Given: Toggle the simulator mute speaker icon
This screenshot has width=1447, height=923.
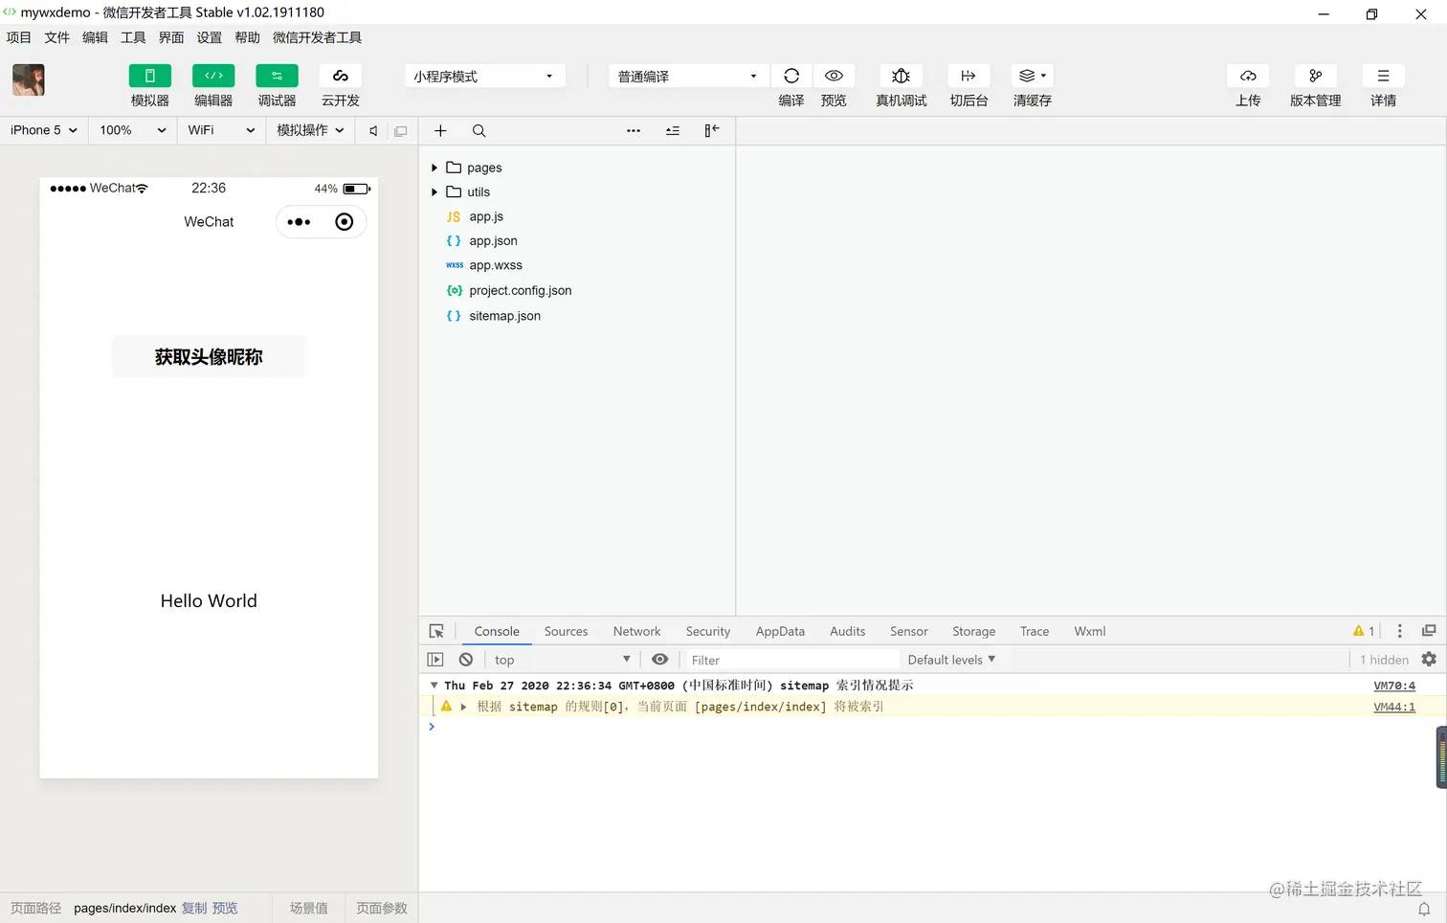Looking at the screenshot, I should 373,131.
